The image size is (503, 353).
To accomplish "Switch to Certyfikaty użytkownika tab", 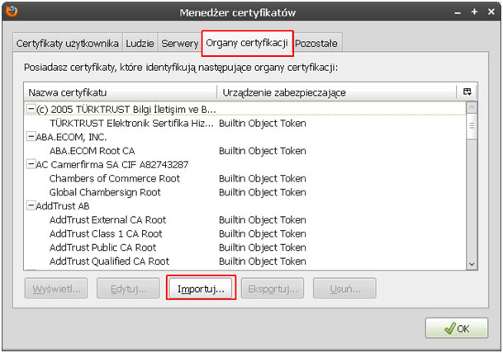I will click(x=68, y=43).
